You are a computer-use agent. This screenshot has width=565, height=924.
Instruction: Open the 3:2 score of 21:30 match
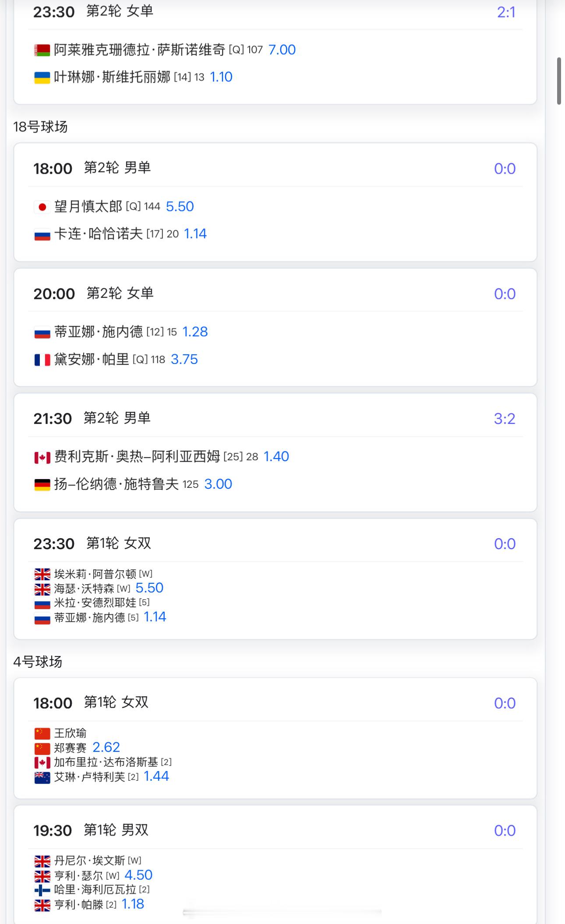tap(505, 419)
